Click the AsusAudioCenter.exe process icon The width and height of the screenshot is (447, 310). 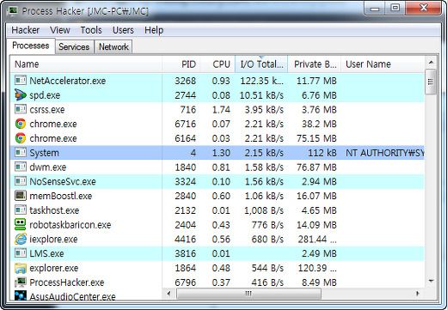click(21, 295)
